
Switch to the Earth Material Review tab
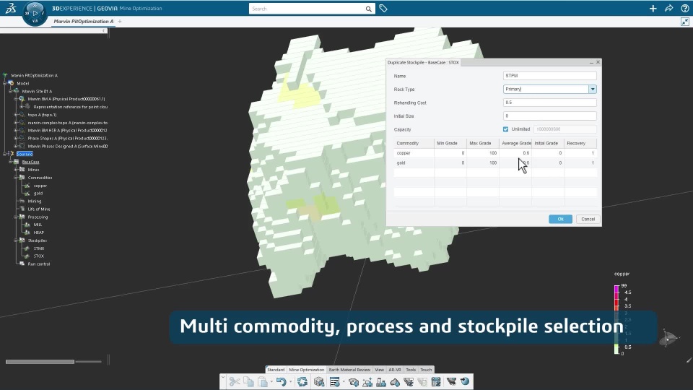(349, 370)
